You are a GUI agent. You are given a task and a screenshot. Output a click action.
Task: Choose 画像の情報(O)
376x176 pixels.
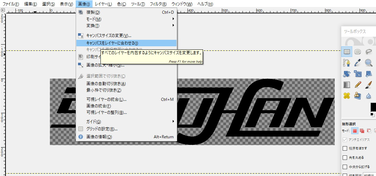126,137
